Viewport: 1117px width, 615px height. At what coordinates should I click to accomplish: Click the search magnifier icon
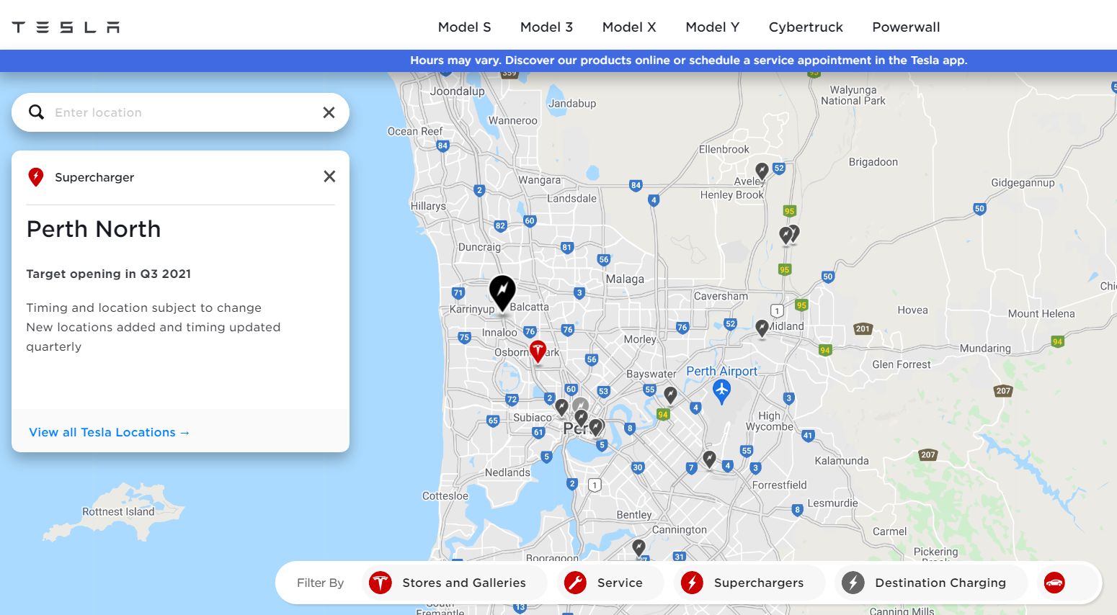pyautogui.click(x=36, y=112)
